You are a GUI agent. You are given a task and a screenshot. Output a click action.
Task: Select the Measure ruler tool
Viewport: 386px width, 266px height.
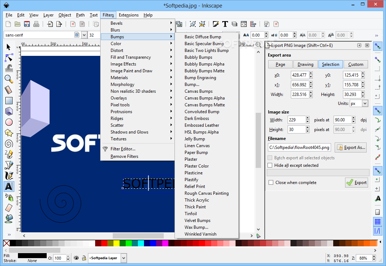(x=9, y=90)
